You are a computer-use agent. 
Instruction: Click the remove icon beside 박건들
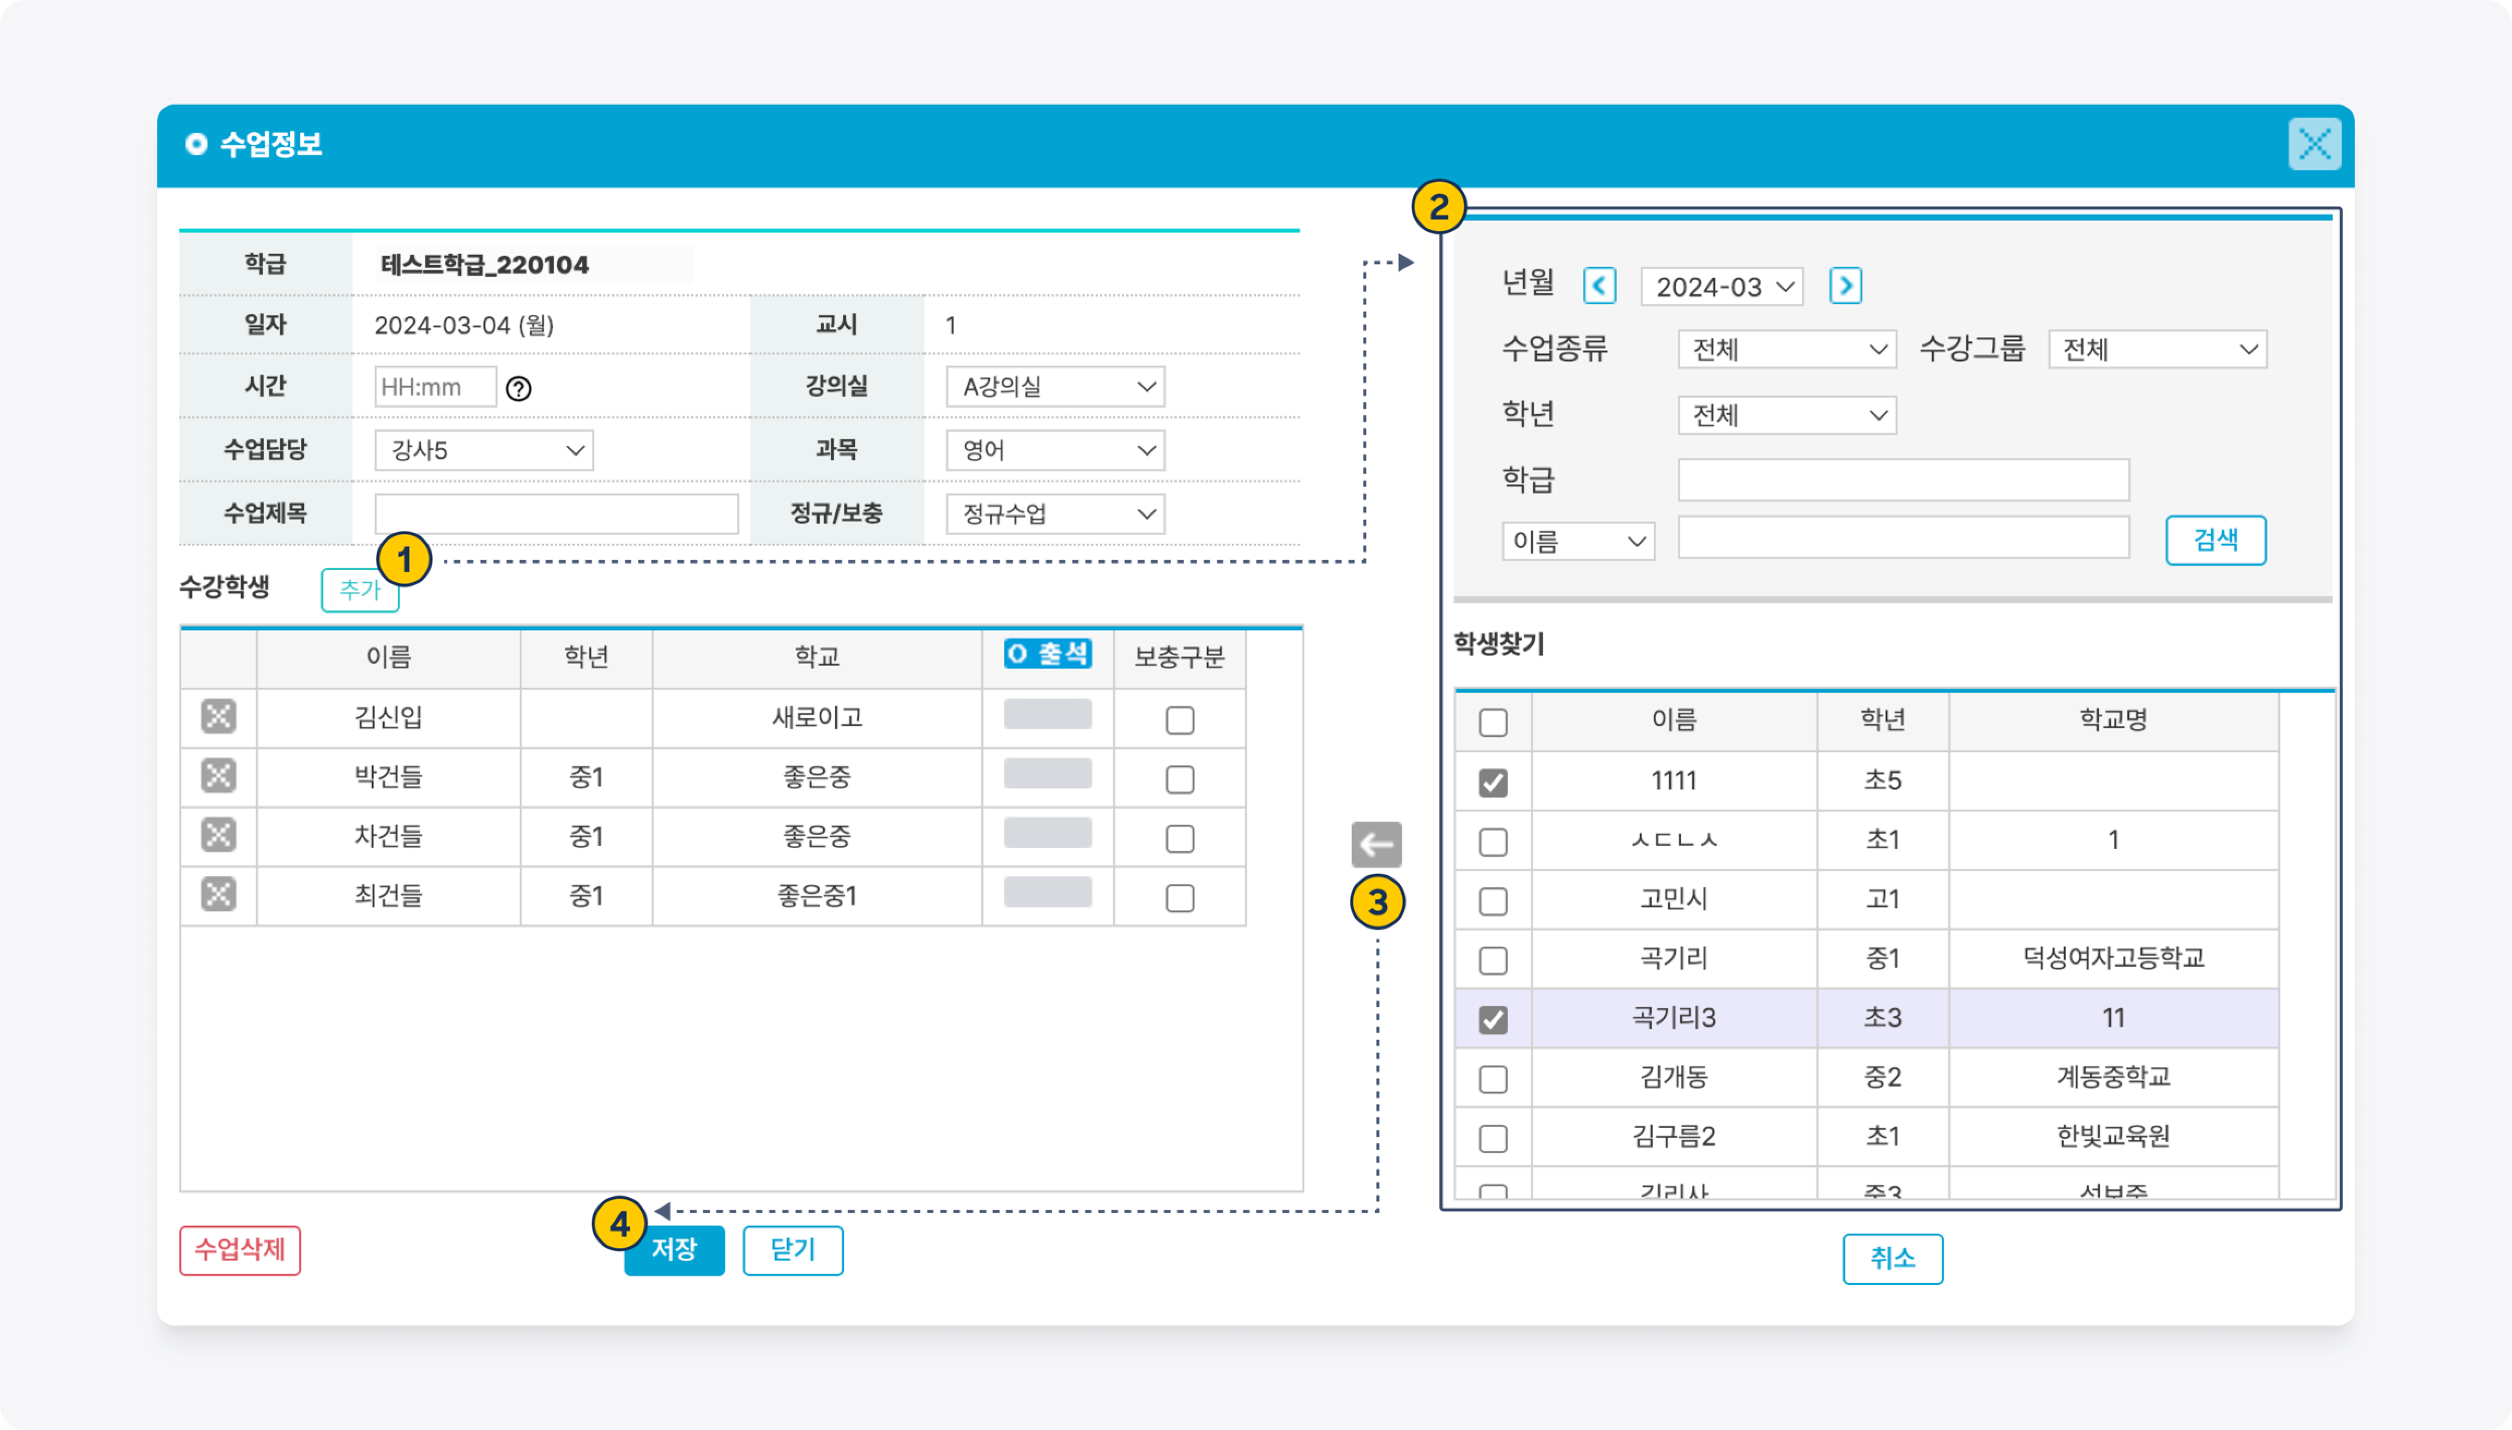click(218, 776)
